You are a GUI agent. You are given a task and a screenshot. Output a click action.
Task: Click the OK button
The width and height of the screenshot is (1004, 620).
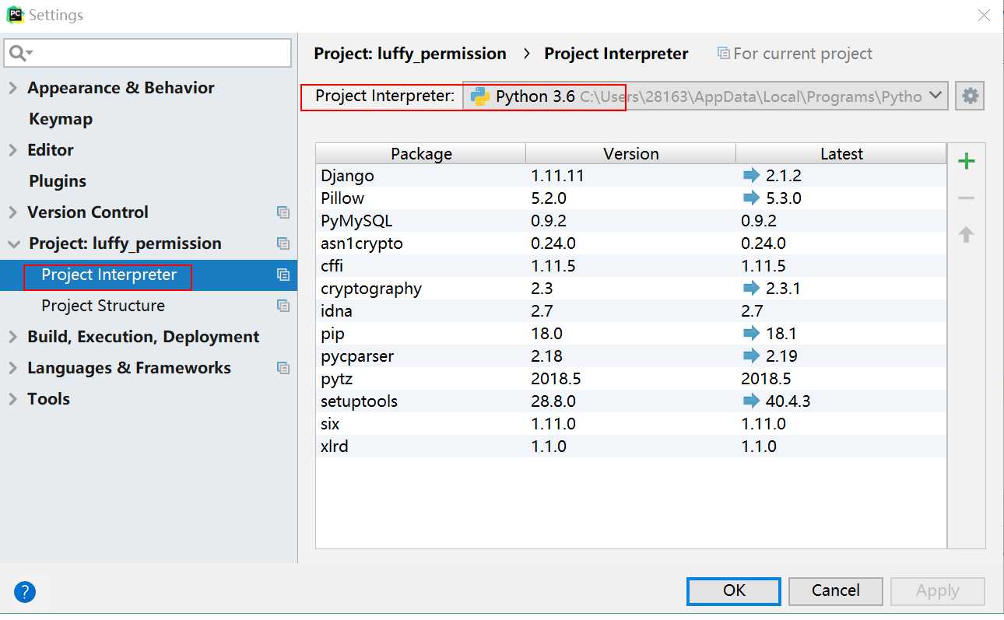click(x=734, y=591)
